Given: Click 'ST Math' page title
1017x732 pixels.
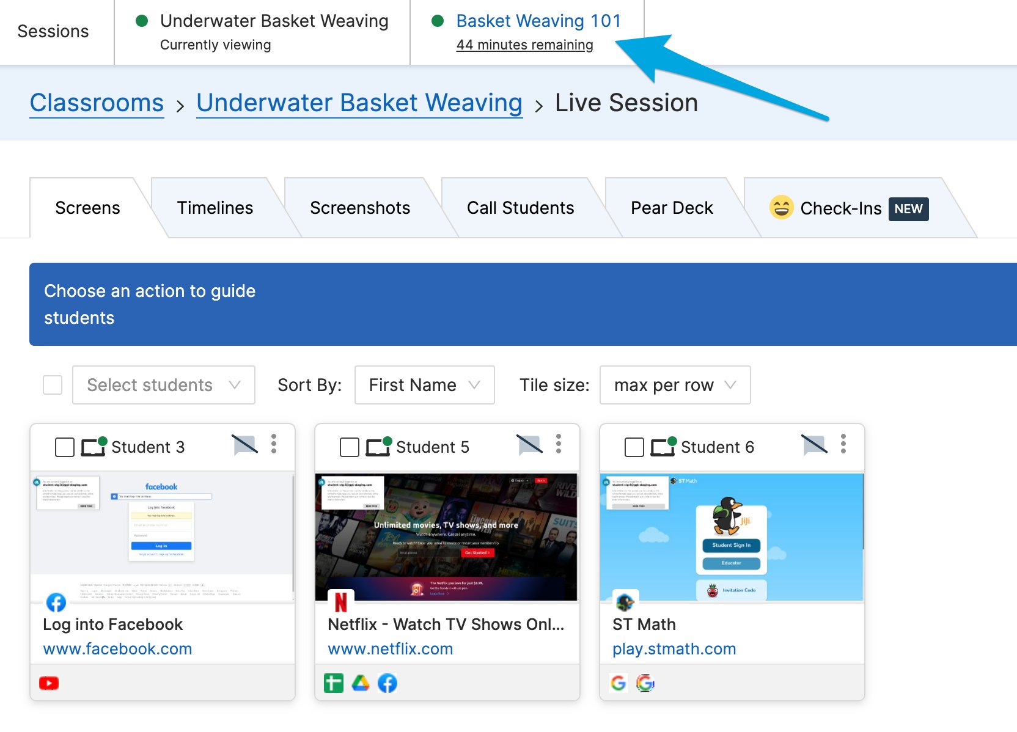Looking at the screenshot, I should [644, 624].
